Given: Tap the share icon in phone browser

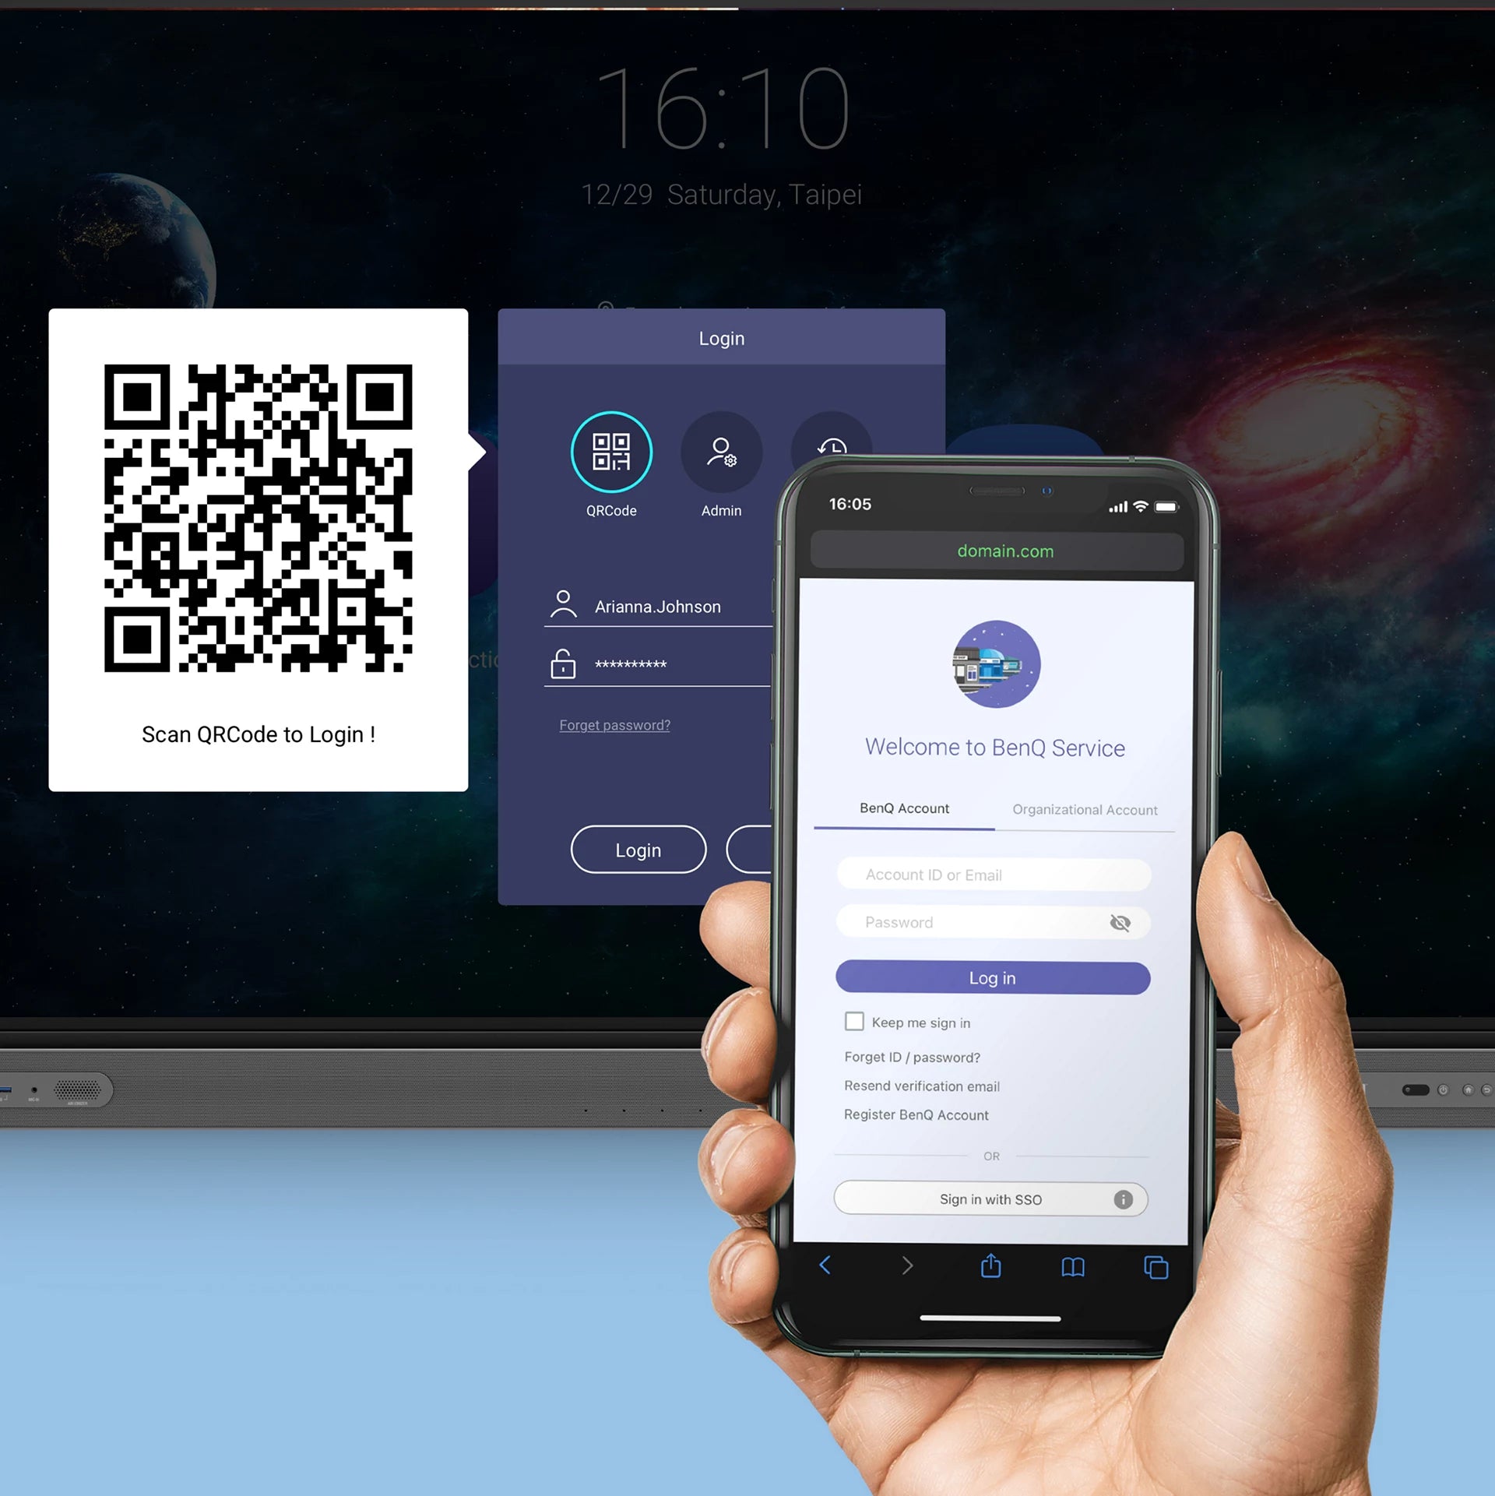Looking at the screenshot, I should 988,1266.
